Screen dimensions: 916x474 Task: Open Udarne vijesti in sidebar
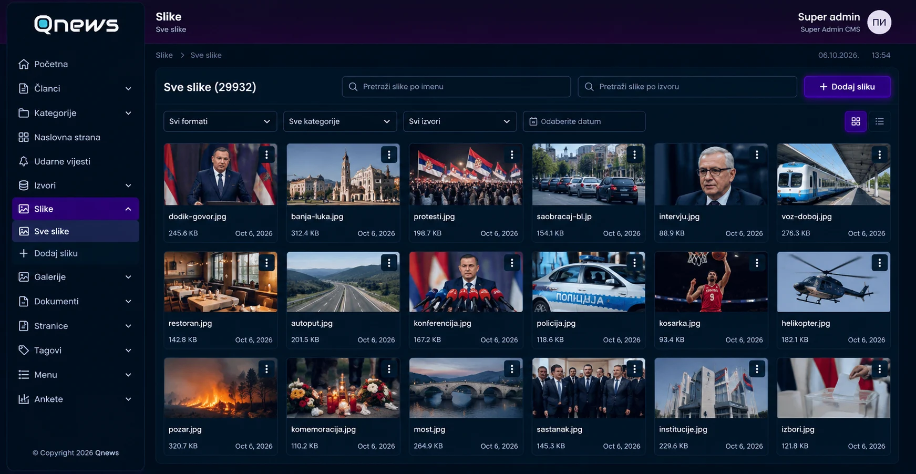click(76, 161)
